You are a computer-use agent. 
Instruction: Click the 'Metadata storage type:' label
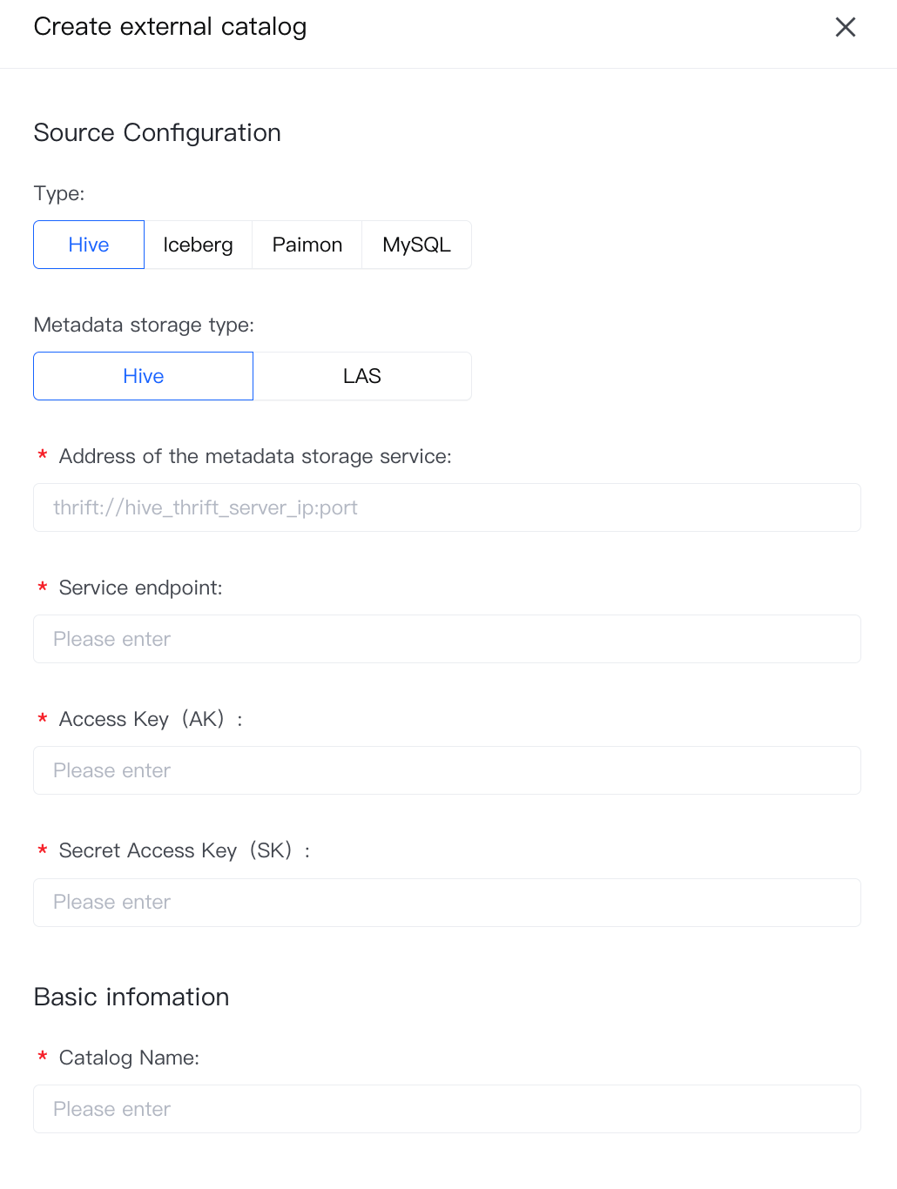144,325
